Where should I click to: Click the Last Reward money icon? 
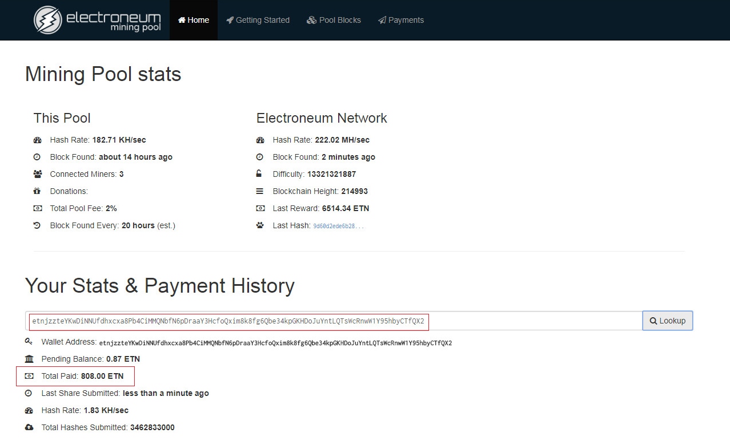coord(260,208)
